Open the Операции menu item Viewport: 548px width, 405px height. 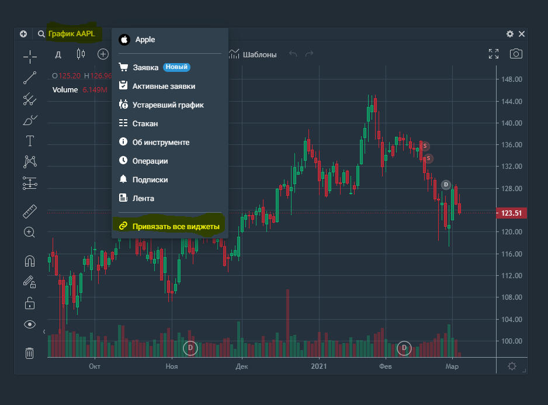tap(170, 161)
